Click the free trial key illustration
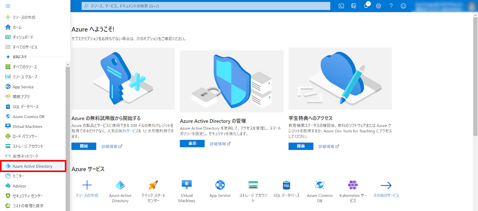Viewport: 478px width, 211px height. pos(123,79)
